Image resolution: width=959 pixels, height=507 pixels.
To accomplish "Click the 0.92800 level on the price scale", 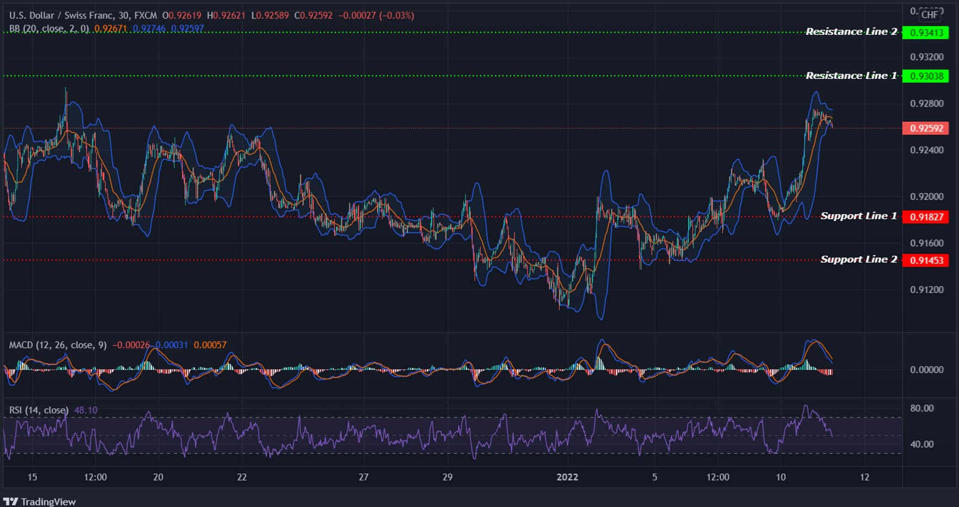I will pyautogui.click(x=927, y=102).
